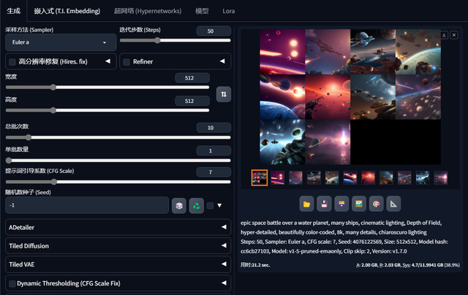468x295 pixels.
Task: Select the red seventh thumbnail in strip
Action: pos(369,178)
